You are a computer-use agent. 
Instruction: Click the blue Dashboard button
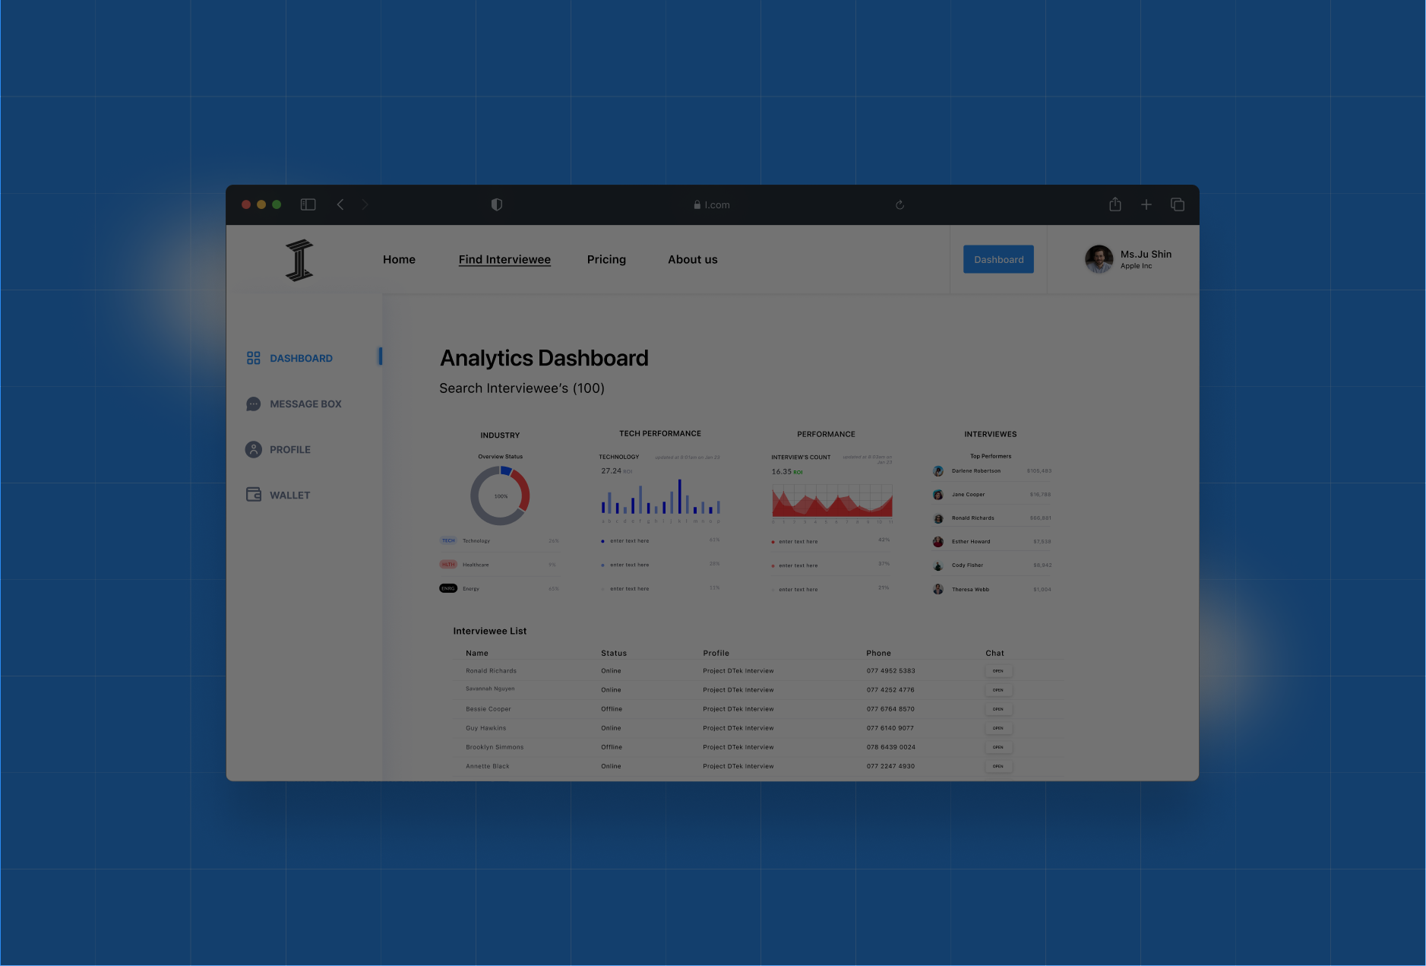[x=998, y=259]
